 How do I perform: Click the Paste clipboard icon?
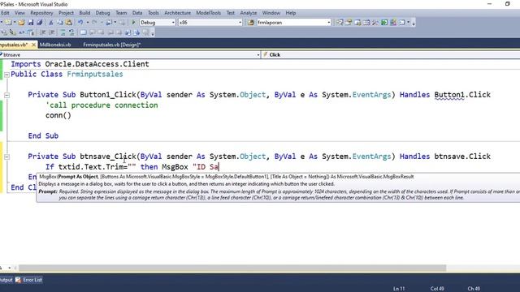point(68,23)
